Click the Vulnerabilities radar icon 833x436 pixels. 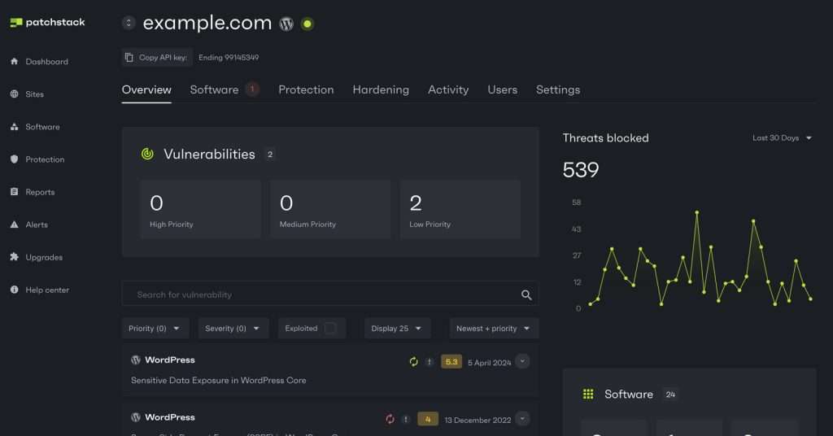coord(147,154)
